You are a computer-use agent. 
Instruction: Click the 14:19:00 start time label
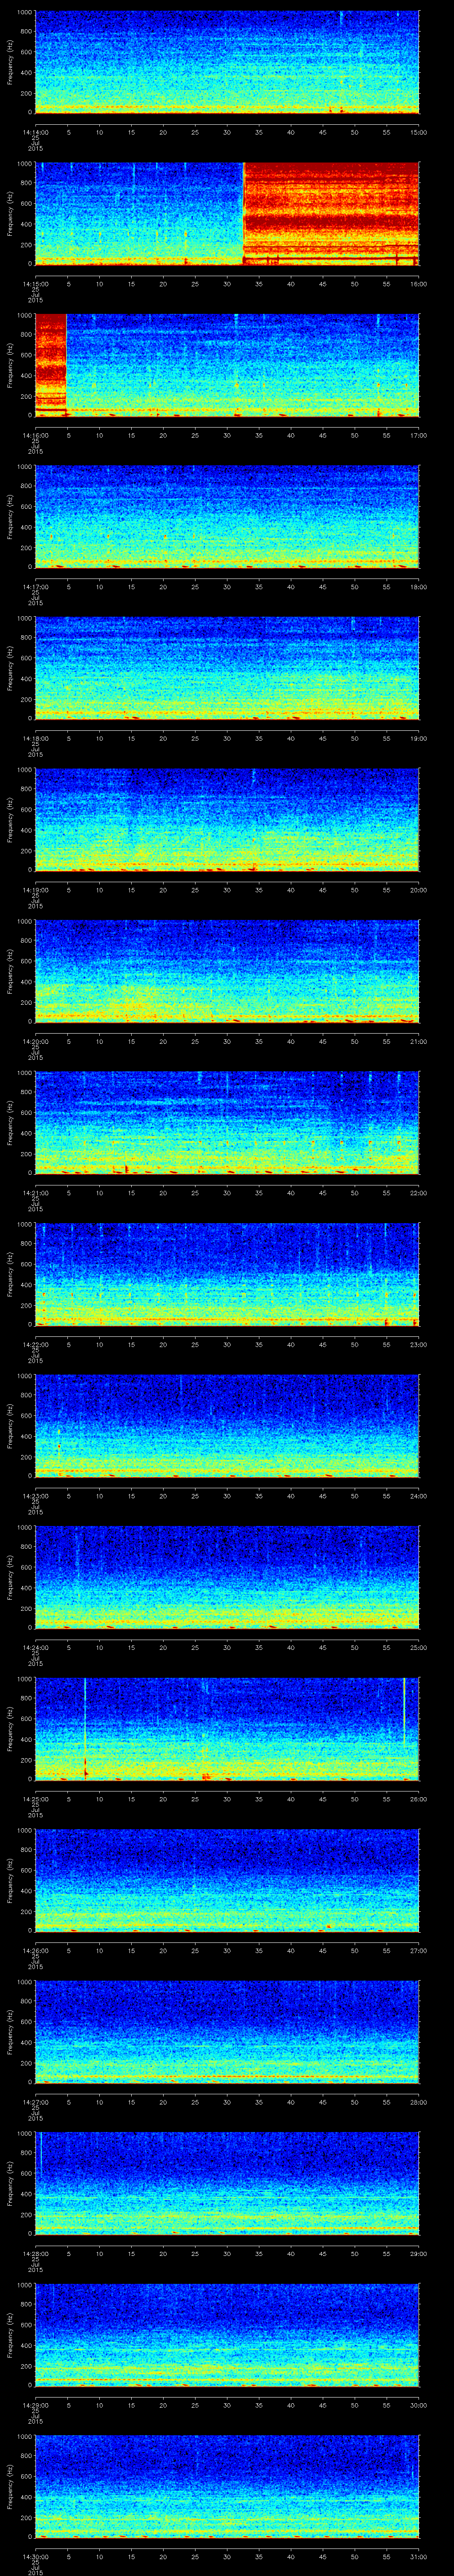(35, 890)
